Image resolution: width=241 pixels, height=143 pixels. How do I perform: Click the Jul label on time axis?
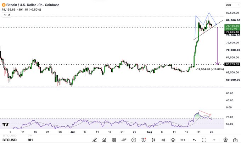(72, 132)
